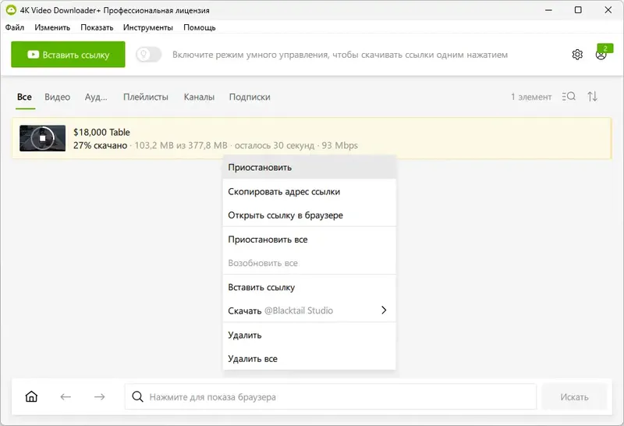
Task: Click the browser forward arrow
Action: [x=100, y=396]
